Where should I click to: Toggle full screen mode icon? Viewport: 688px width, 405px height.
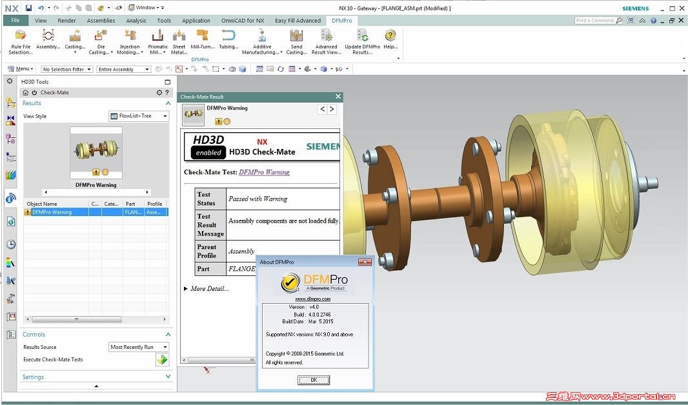(x=631, y=20)
